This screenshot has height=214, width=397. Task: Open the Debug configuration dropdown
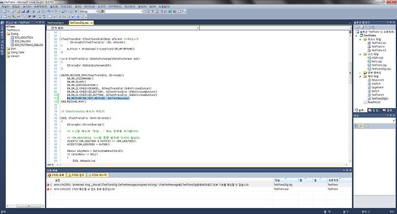(96, 12)
